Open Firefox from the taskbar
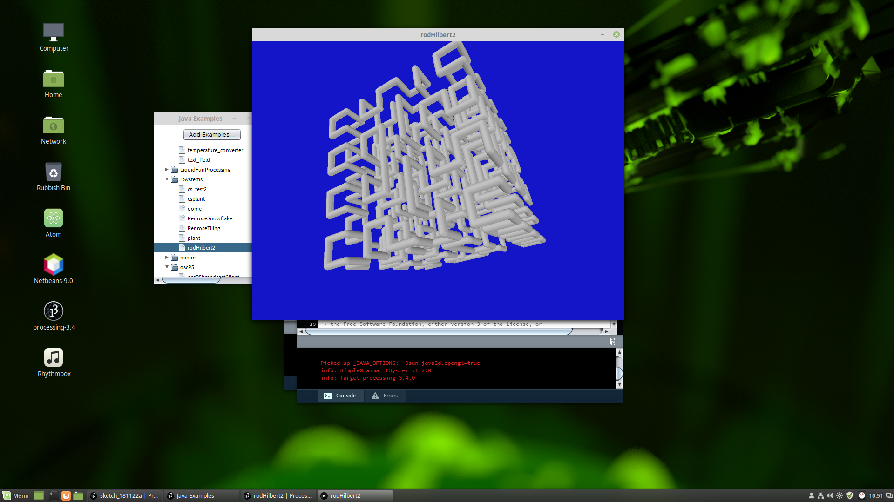The width and height of the screenshot is (894, 502). (x=66, y=495)
